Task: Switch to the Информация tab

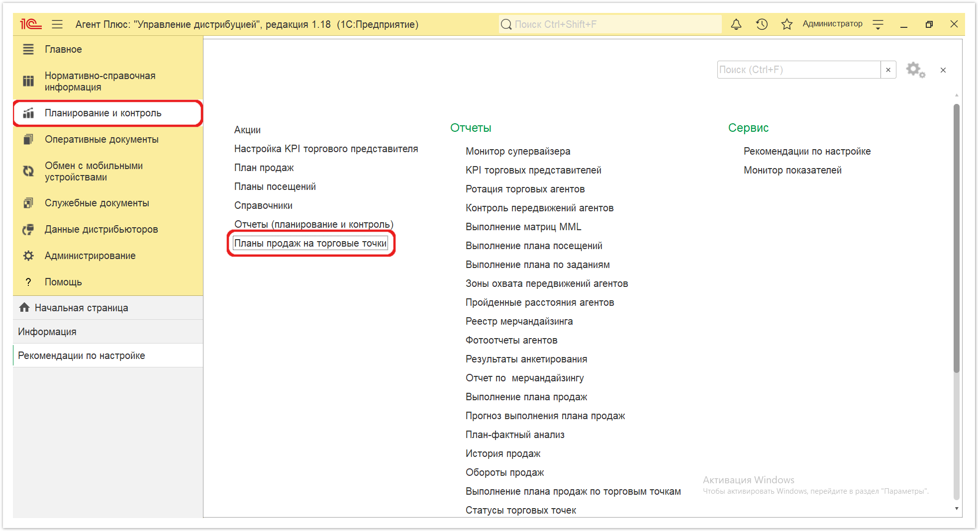Action: pyautogui.click(x=108, y=332)
